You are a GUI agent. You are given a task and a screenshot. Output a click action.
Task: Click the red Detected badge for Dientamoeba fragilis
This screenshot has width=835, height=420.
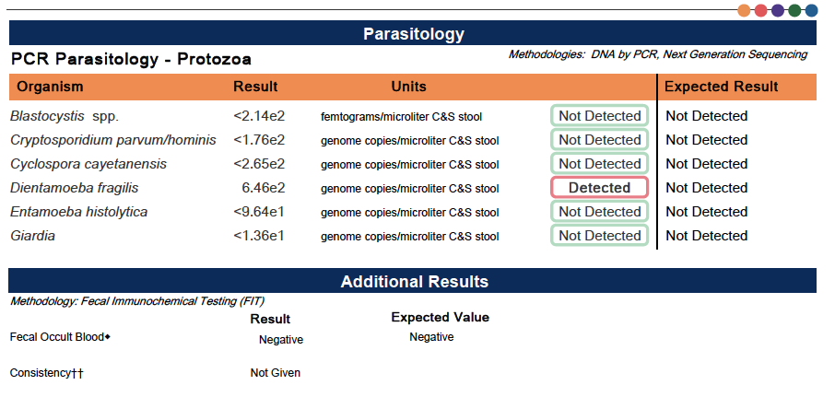click(599, 188)
